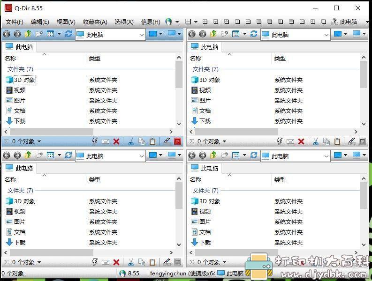Click the lightning bolt icon in the top-left pane status bar
The image size is (372, 281).
(95, 141)
